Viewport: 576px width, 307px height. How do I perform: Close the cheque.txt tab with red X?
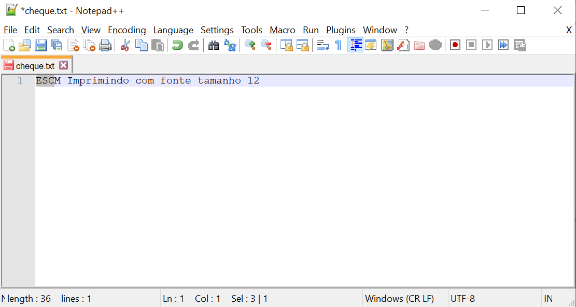pyautogui.click(x=64, y=65)
